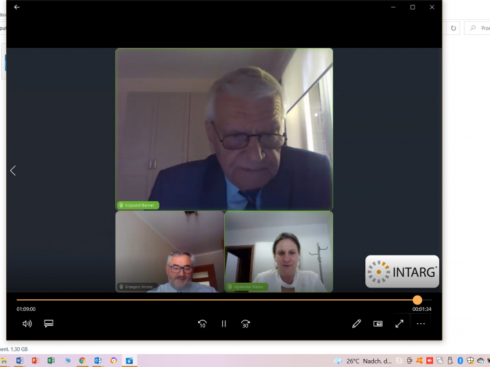Click the back arrow in title bar

click(x=16, y=8)
